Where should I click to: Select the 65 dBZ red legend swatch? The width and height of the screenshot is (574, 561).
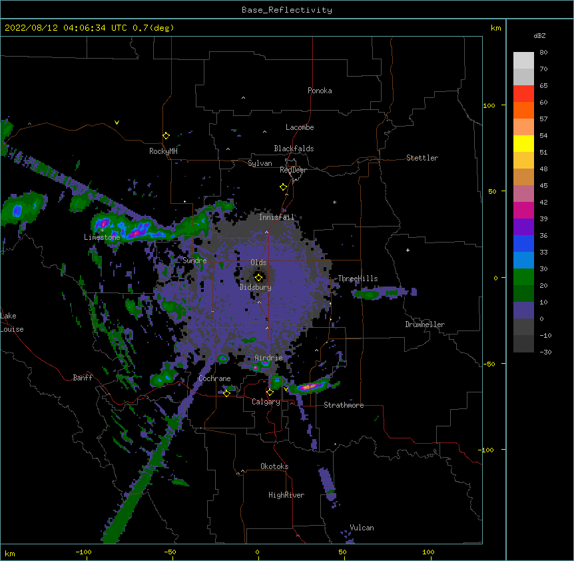[523, 94]
